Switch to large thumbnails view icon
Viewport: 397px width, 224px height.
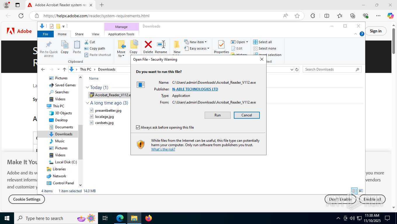[361, 191]
